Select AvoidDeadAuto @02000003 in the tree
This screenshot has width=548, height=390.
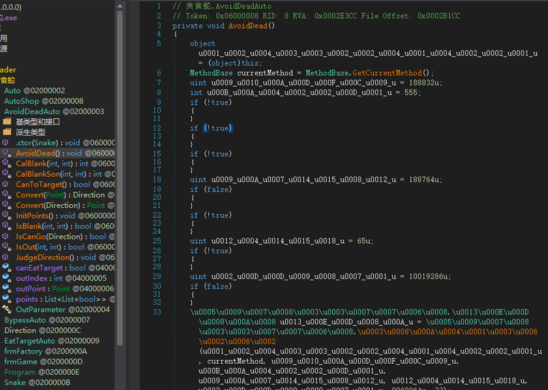click(54, 112)
